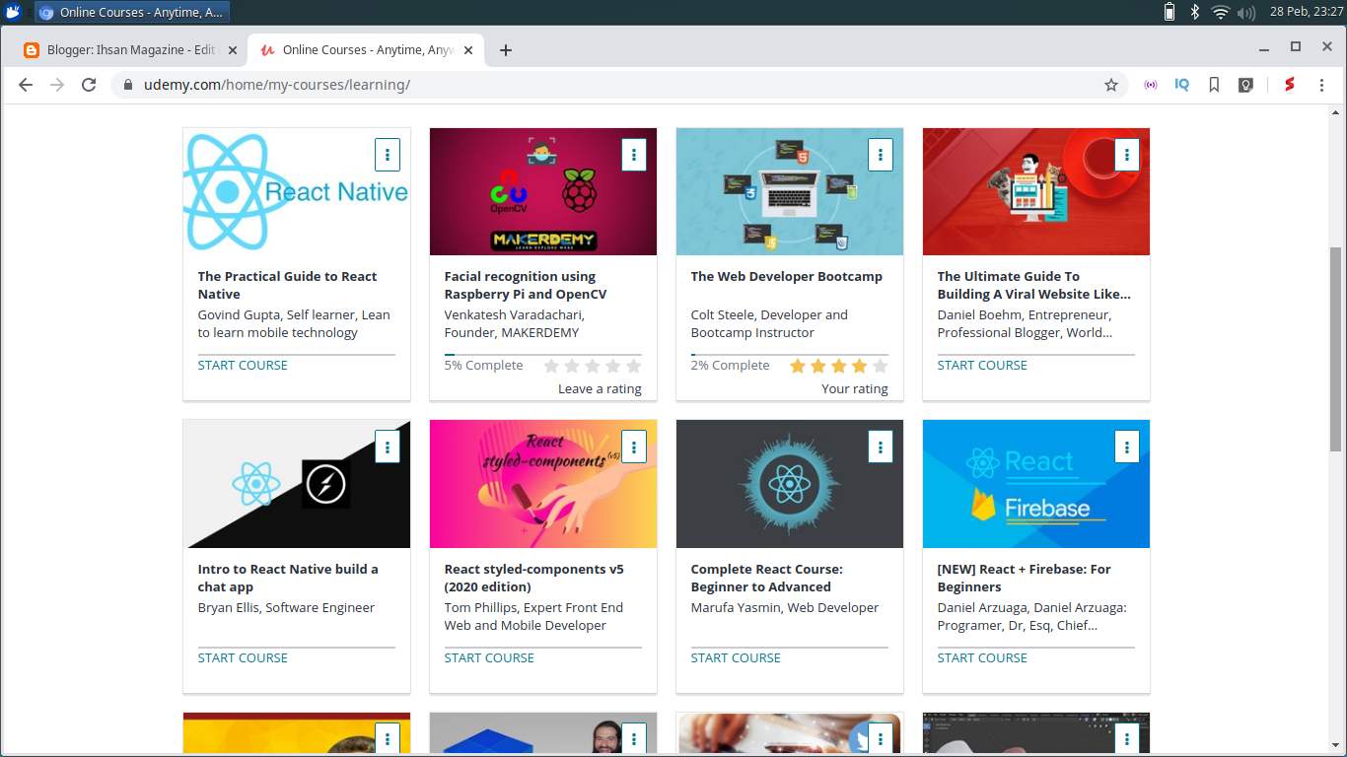Switch to Blogger Ihsan Magazine tab
The height and width of the screenshot is (757, 1347).
(x=129, y=49)
